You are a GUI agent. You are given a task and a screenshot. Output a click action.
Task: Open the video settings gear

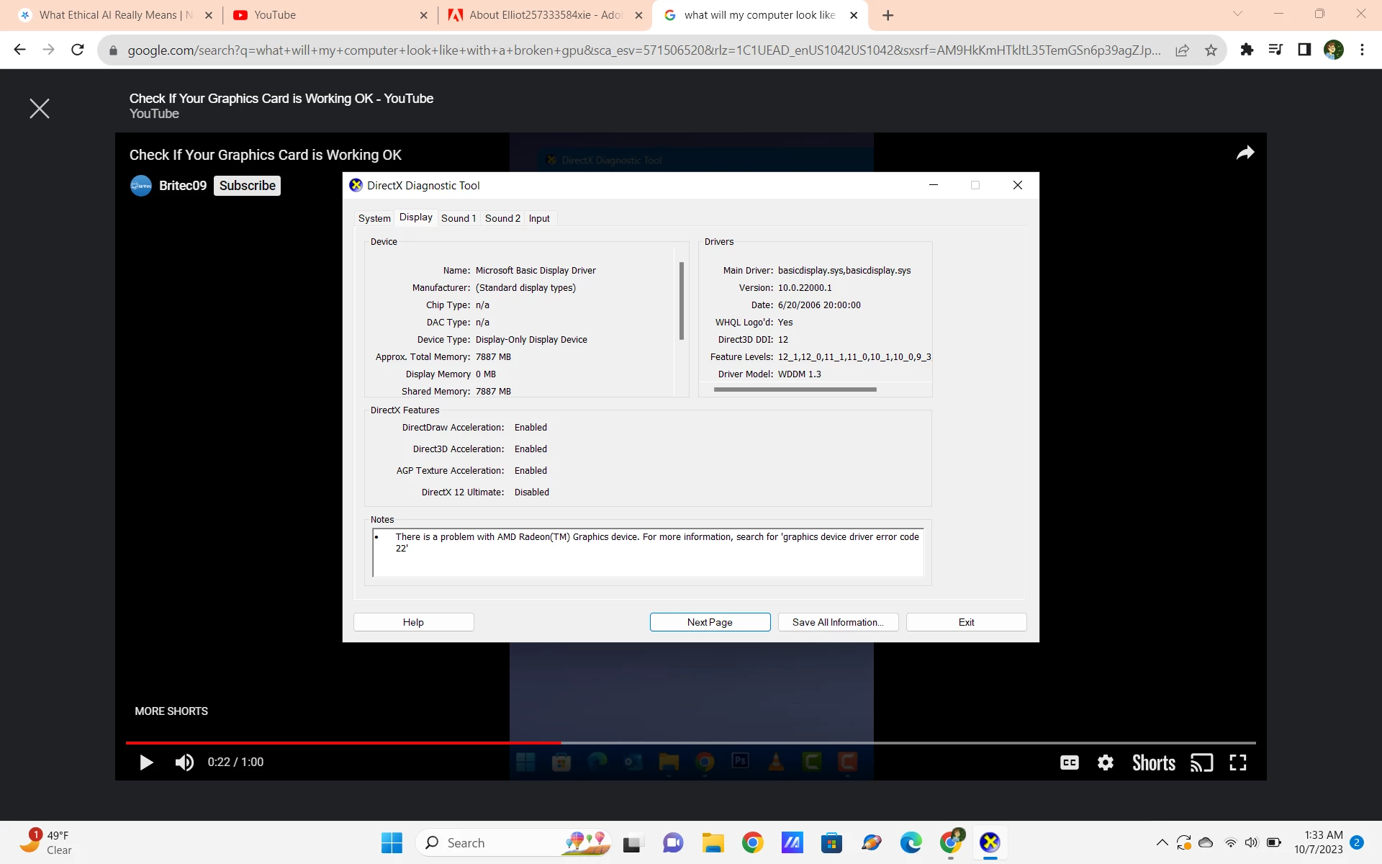[1106, 762]
